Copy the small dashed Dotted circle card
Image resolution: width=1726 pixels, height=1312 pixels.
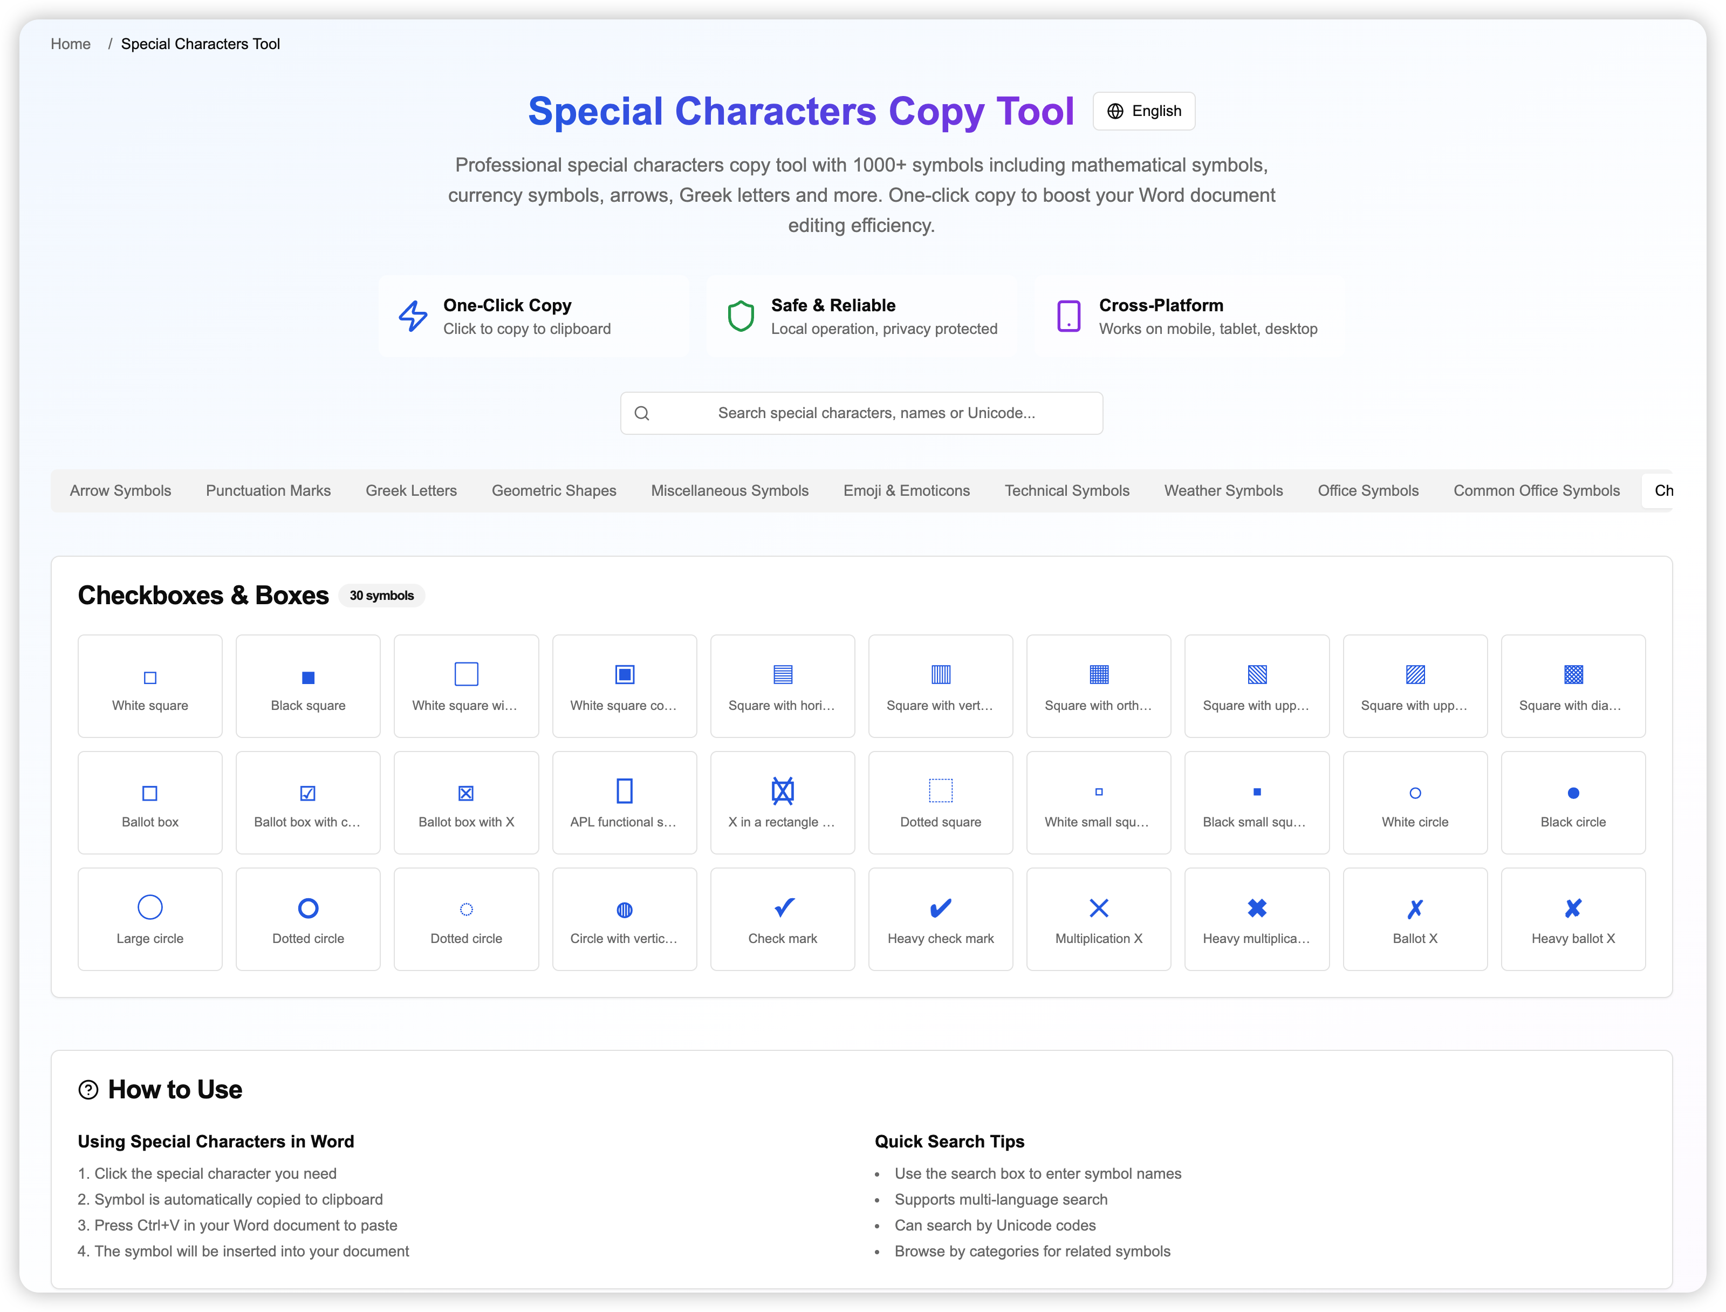[x=466, y=919]
